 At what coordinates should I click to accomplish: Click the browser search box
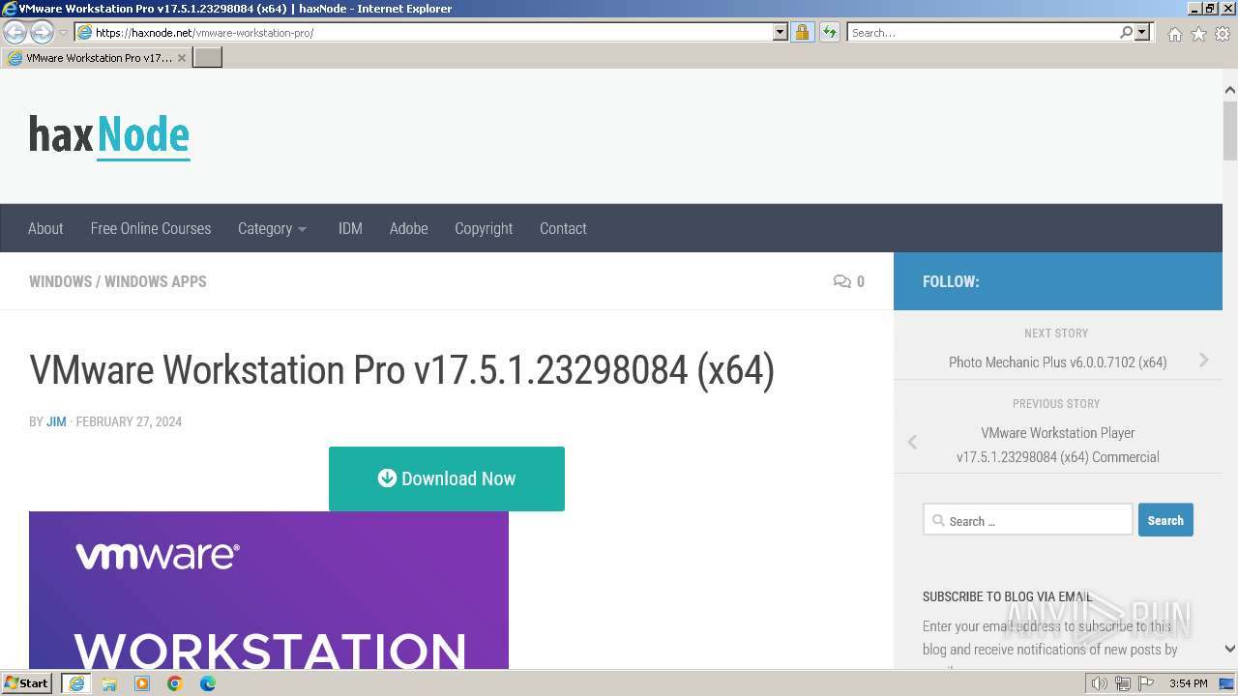coord(983,33)
